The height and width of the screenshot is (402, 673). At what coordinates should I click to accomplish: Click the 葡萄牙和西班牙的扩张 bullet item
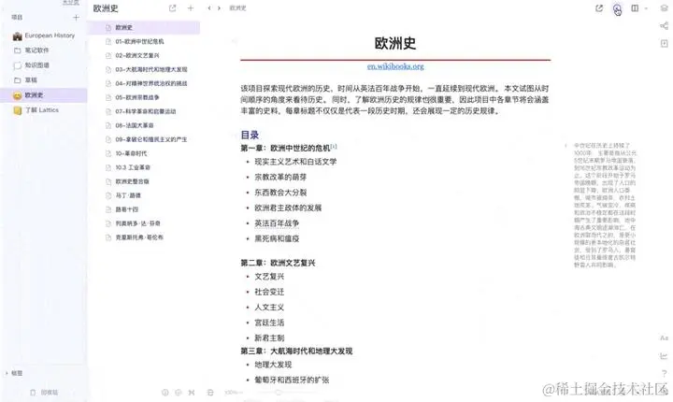[292, 380]
